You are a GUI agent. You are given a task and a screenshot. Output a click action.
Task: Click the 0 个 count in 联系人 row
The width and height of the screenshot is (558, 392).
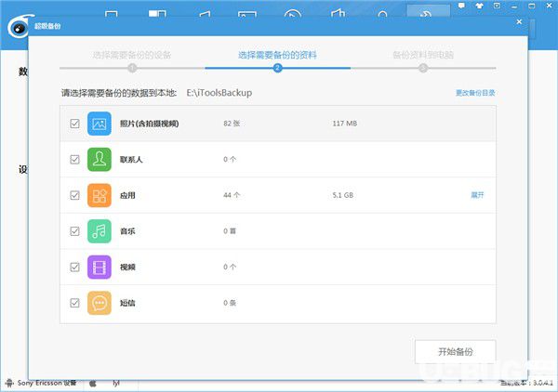(x=230, y=159)
